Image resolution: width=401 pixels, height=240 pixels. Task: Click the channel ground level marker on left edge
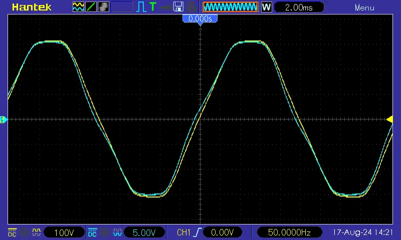click(x=4, y=119)
